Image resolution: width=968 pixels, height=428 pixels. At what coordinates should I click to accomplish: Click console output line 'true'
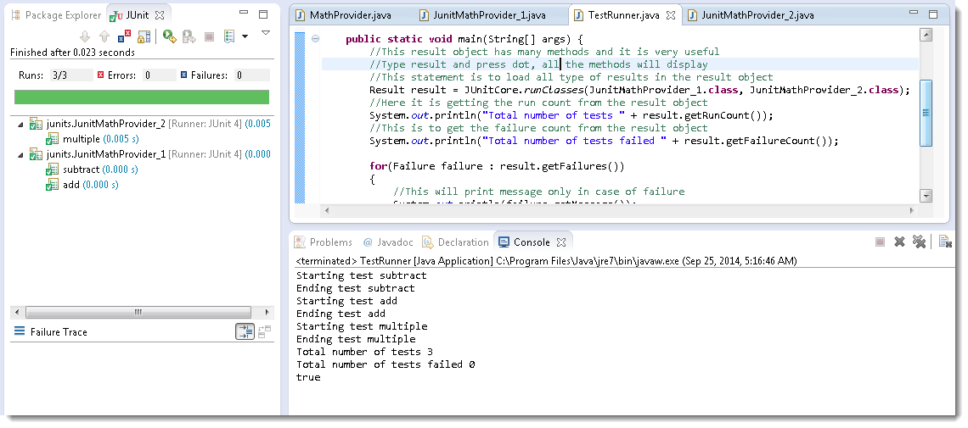tap(308, 377)
